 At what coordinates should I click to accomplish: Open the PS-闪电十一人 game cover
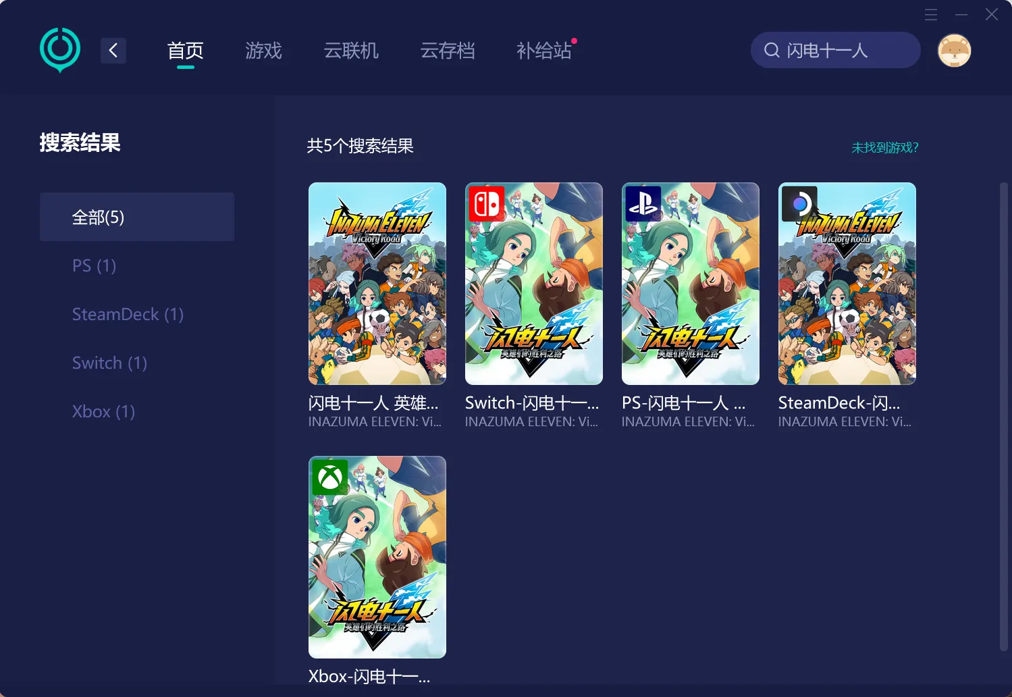pyautogui.click(x=691, y=284)
